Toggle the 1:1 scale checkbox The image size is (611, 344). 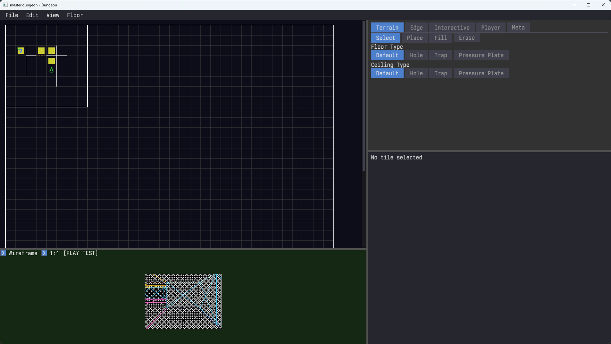pos(44,253)
